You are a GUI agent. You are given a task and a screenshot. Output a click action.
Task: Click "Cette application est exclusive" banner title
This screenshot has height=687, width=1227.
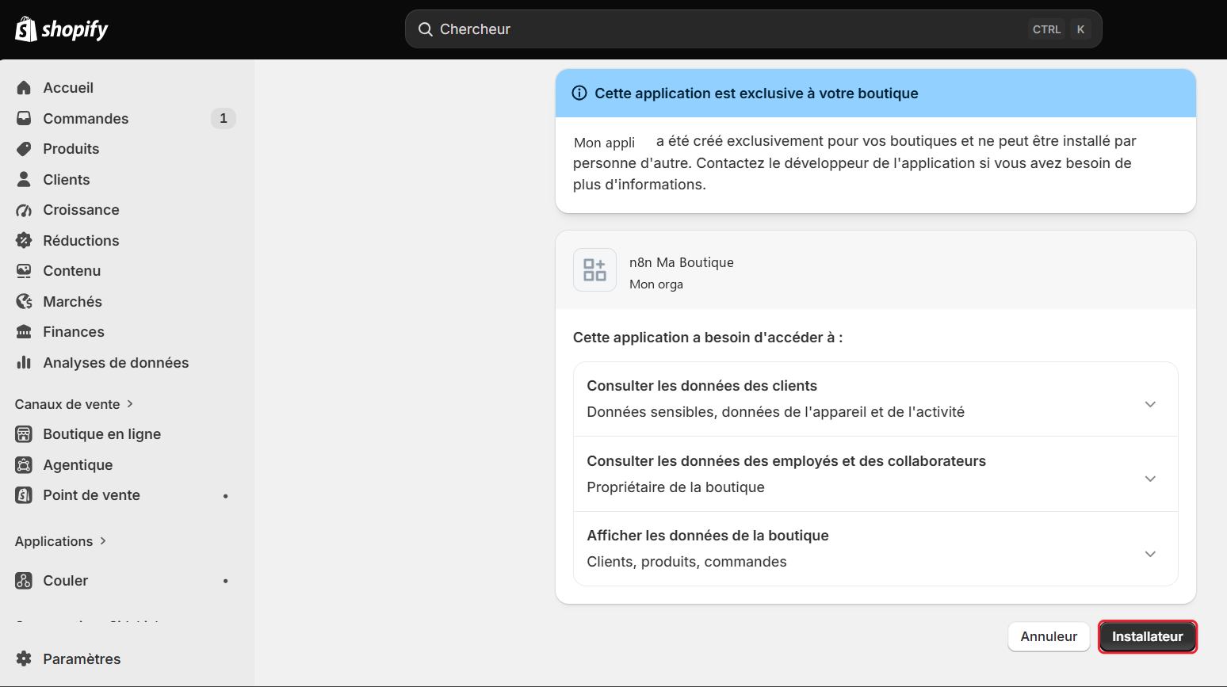pos(756,93)
